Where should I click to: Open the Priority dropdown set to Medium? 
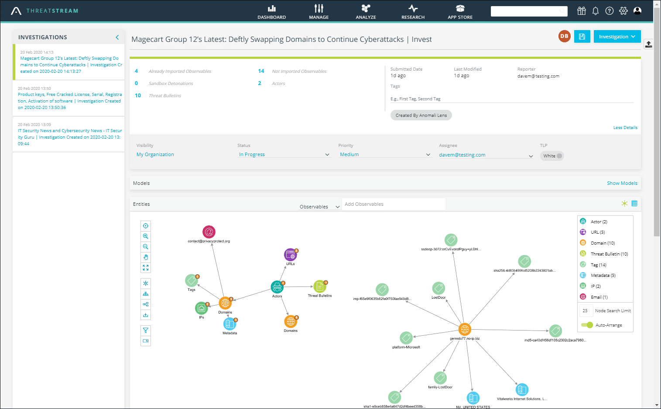coord(384,154)
